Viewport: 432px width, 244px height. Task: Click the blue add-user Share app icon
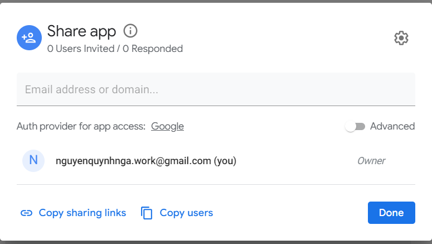click(28, 38)
